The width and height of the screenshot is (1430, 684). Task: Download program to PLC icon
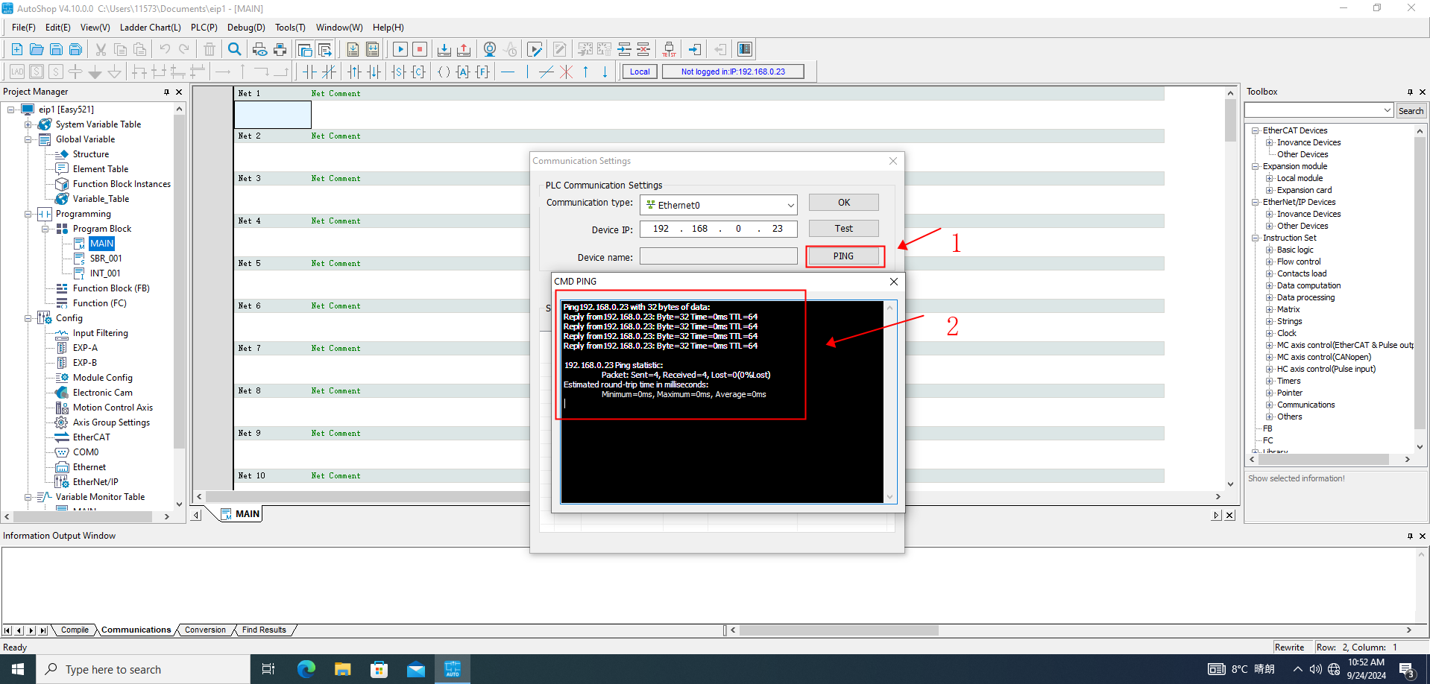pyautogui.click(x=444, y=49)
